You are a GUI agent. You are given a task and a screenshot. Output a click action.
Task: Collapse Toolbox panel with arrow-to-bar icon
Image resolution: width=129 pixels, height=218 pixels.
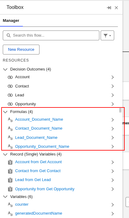(x=109, y=8)
